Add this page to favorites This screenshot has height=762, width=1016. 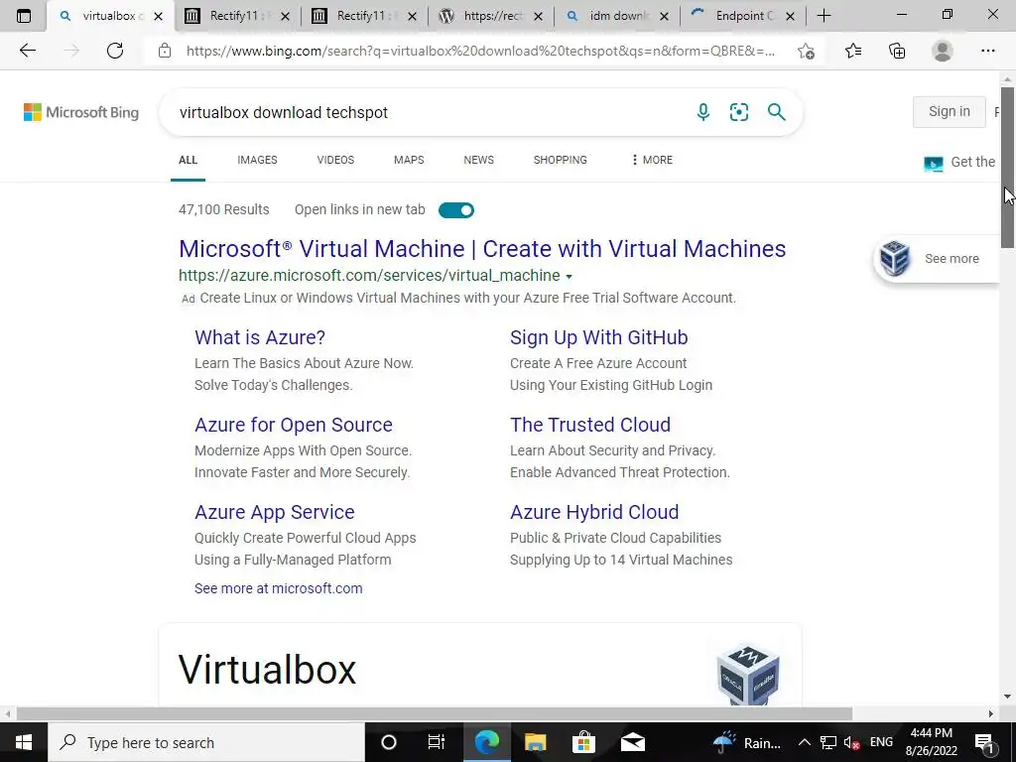pyautogui.click(x=806, y=51)
